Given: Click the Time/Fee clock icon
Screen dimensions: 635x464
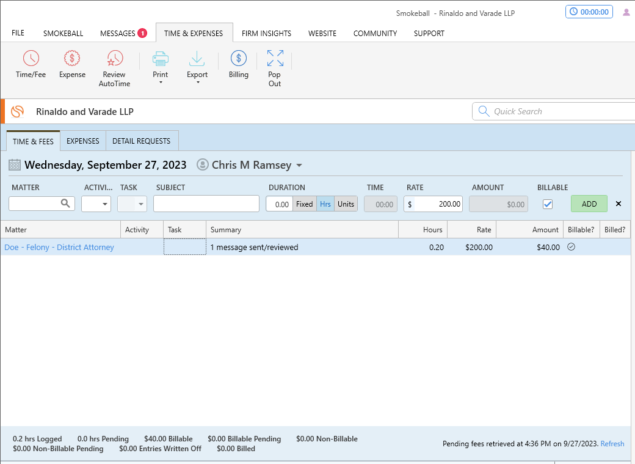Looking at the screenshot, I should coord(31,59).
